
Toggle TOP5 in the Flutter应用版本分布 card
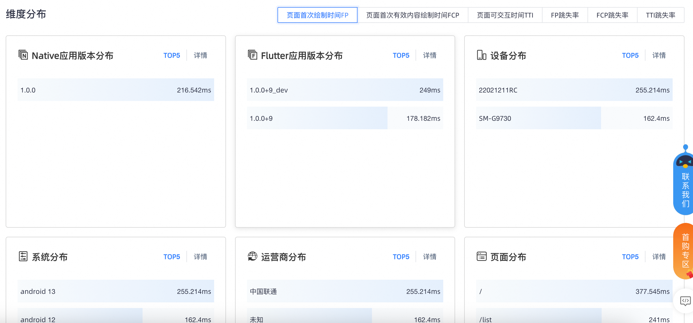coord(401,55)
